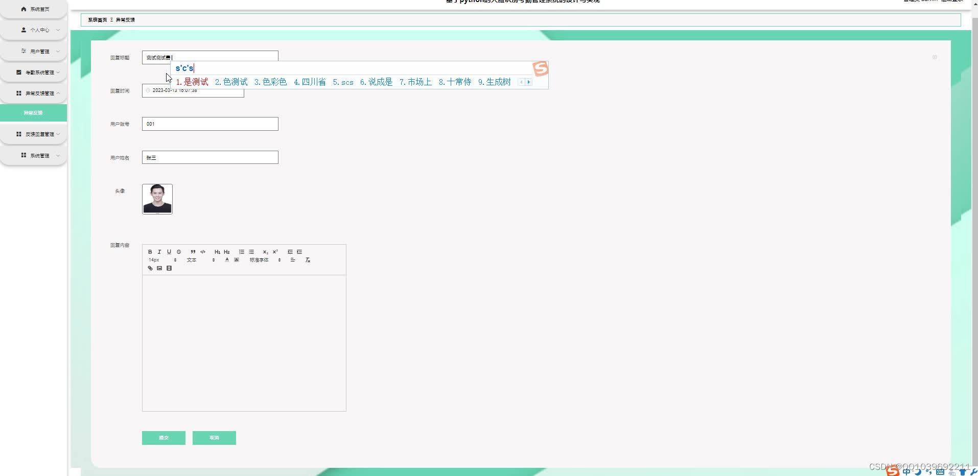
Task: Expand the 反馈回复管理 sidebar menu
Action: pos(34,134)
